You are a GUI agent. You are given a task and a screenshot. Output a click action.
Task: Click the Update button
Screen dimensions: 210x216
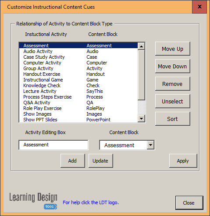coord(101,161)
